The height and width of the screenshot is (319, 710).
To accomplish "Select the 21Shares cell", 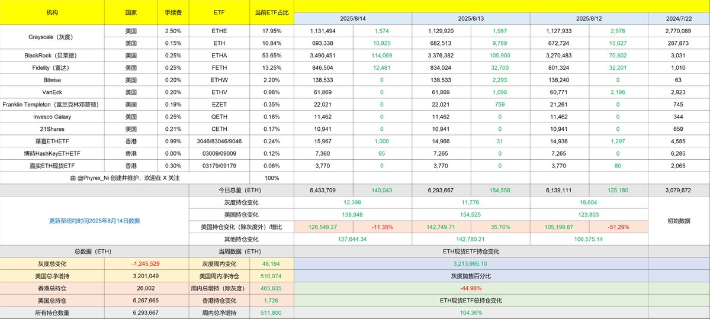I will tap(52, 129).
